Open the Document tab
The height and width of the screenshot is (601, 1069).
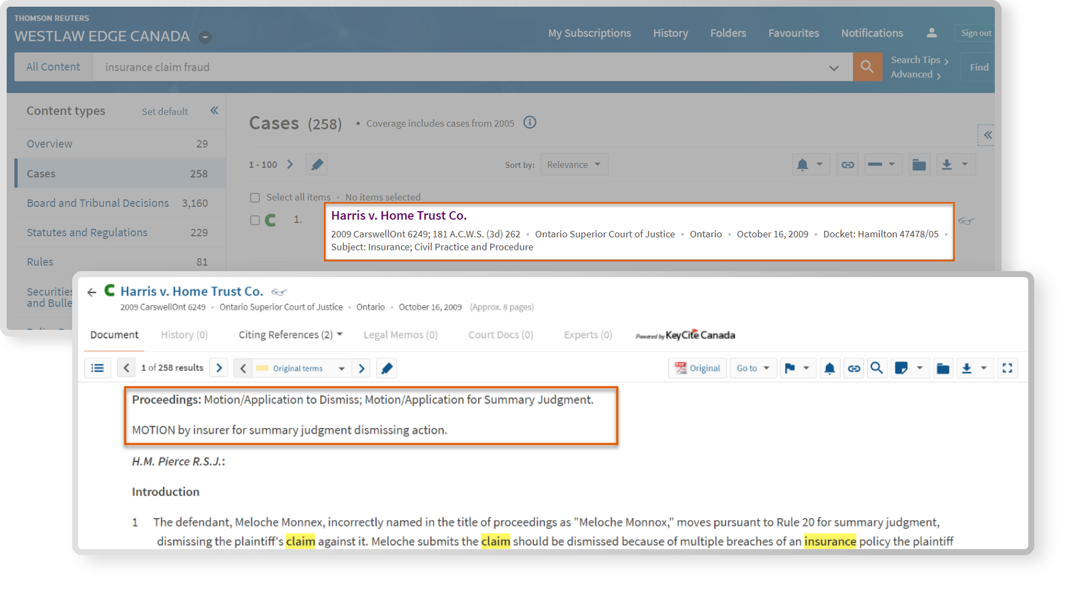tap(114, 335)
